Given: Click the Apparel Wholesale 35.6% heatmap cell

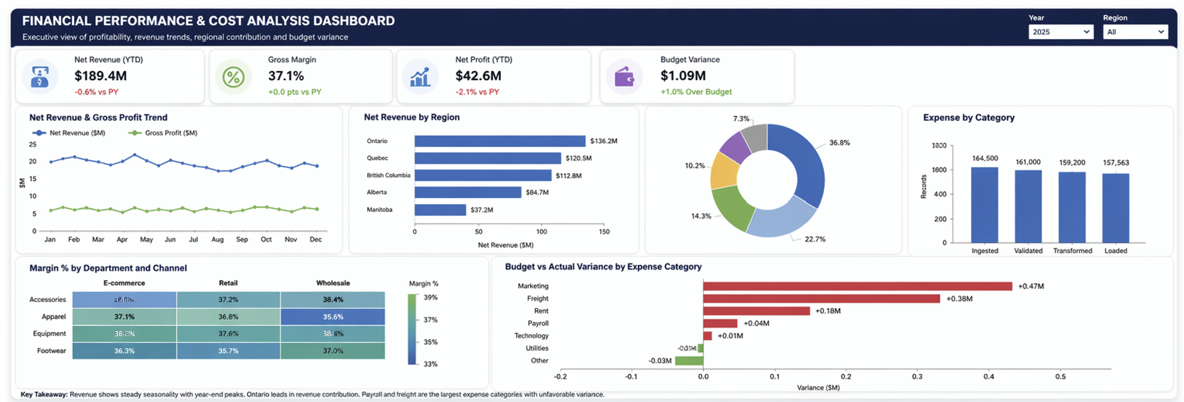Looking at the screenshot, I should point(333,317).
